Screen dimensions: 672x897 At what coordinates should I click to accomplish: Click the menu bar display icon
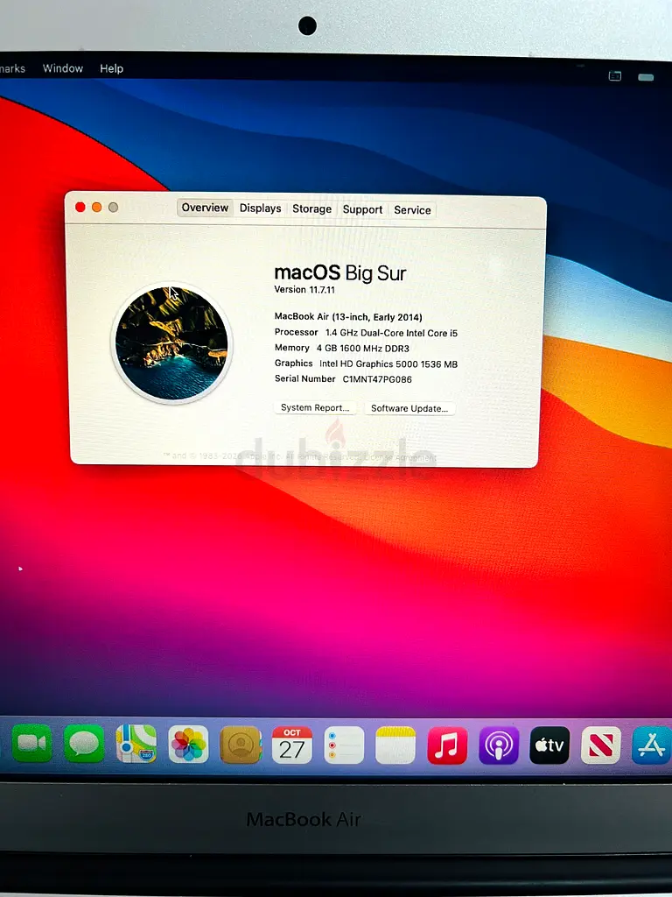(x=615, y=75)
